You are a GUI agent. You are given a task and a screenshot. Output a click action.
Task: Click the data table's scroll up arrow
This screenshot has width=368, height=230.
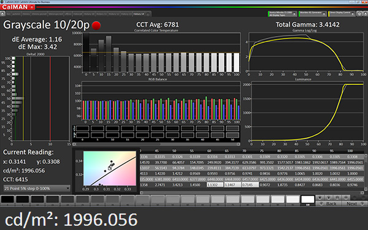coord(366,155)
